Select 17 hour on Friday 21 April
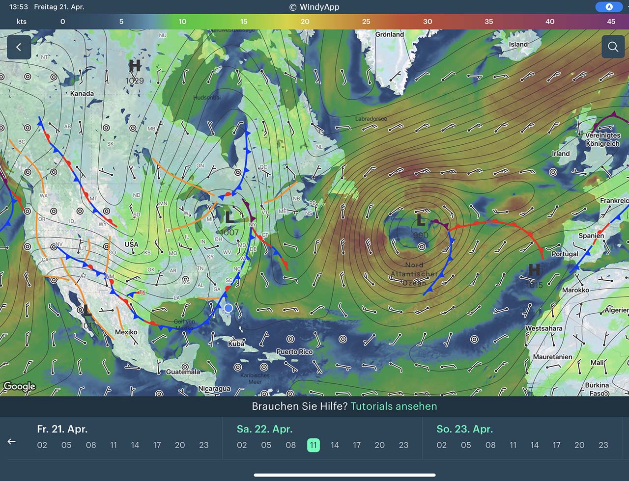Image resolution: width=629 pixels, height=481 pixels. point(157,445)
